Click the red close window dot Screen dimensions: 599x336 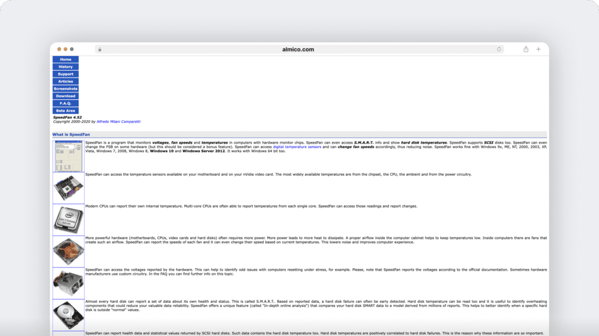coord(59,50)
